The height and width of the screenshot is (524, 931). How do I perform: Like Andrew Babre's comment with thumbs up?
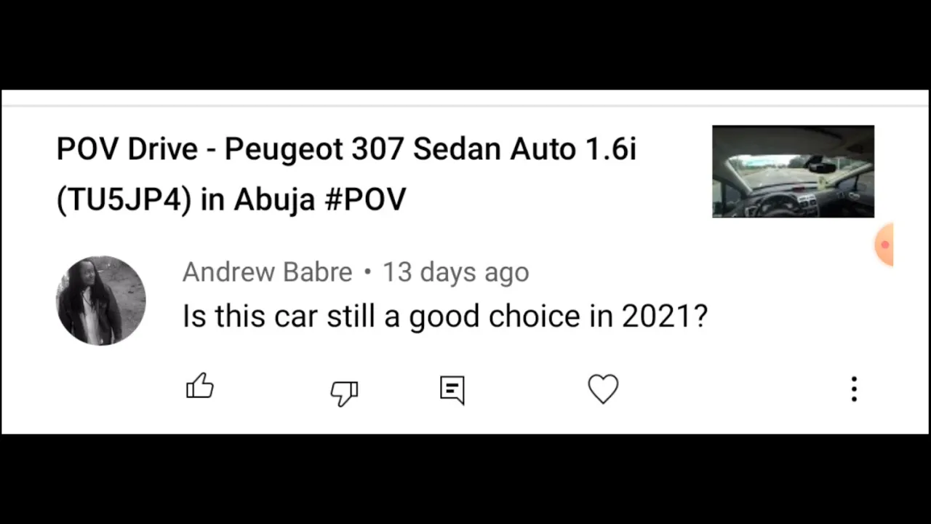200,386
